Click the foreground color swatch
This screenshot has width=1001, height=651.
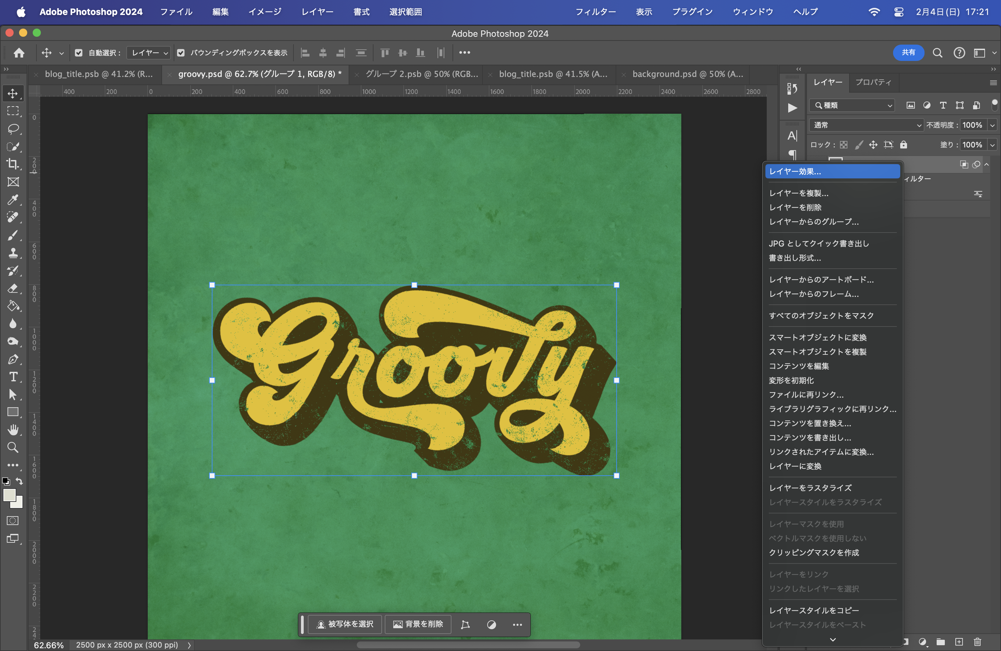9,495
